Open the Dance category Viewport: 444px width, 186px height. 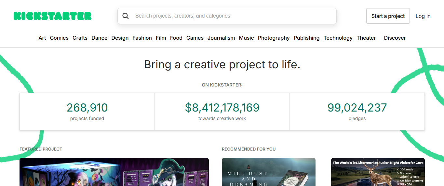pyautogui.click(x=100, y=38)
